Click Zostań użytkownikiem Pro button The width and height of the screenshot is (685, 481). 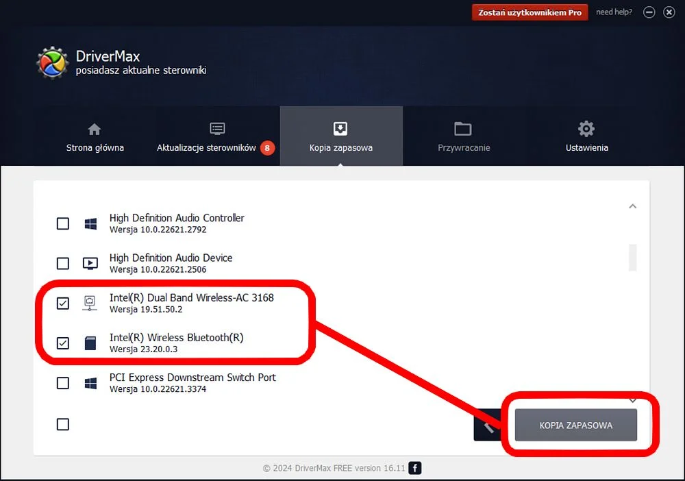530,12
